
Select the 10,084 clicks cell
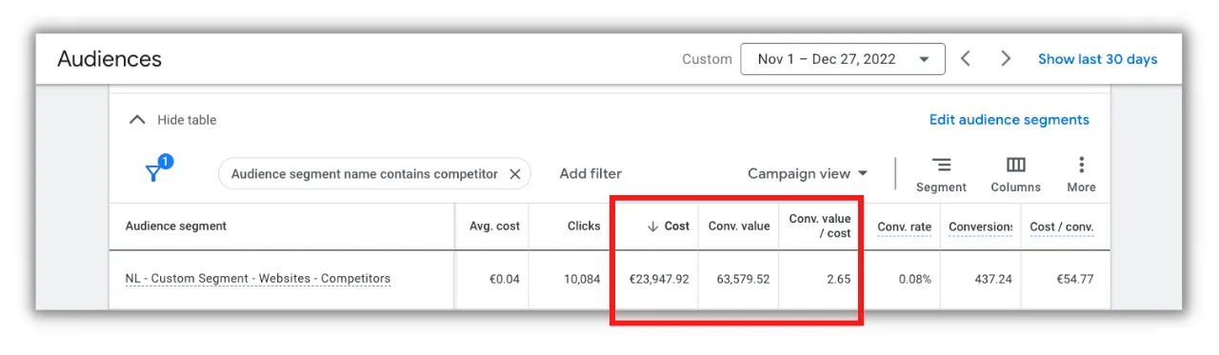[583, 279]
